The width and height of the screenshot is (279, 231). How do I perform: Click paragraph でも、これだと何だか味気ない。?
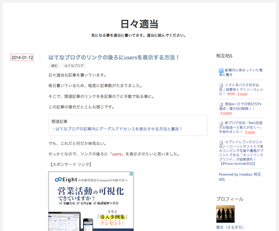pos(78,144)
